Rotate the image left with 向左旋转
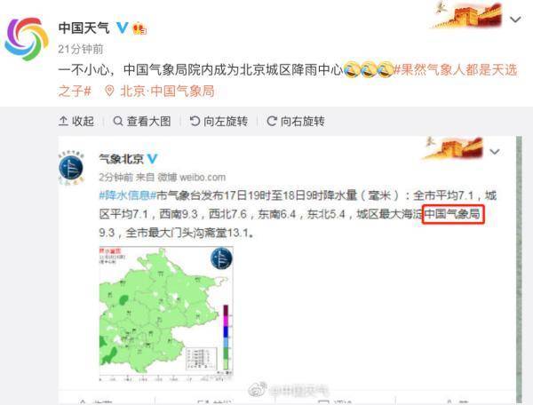This screenshot has width=533, height=405. pos(219,121)
